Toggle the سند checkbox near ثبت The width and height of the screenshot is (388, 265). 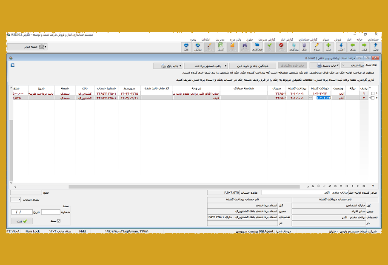coord(59,221)
